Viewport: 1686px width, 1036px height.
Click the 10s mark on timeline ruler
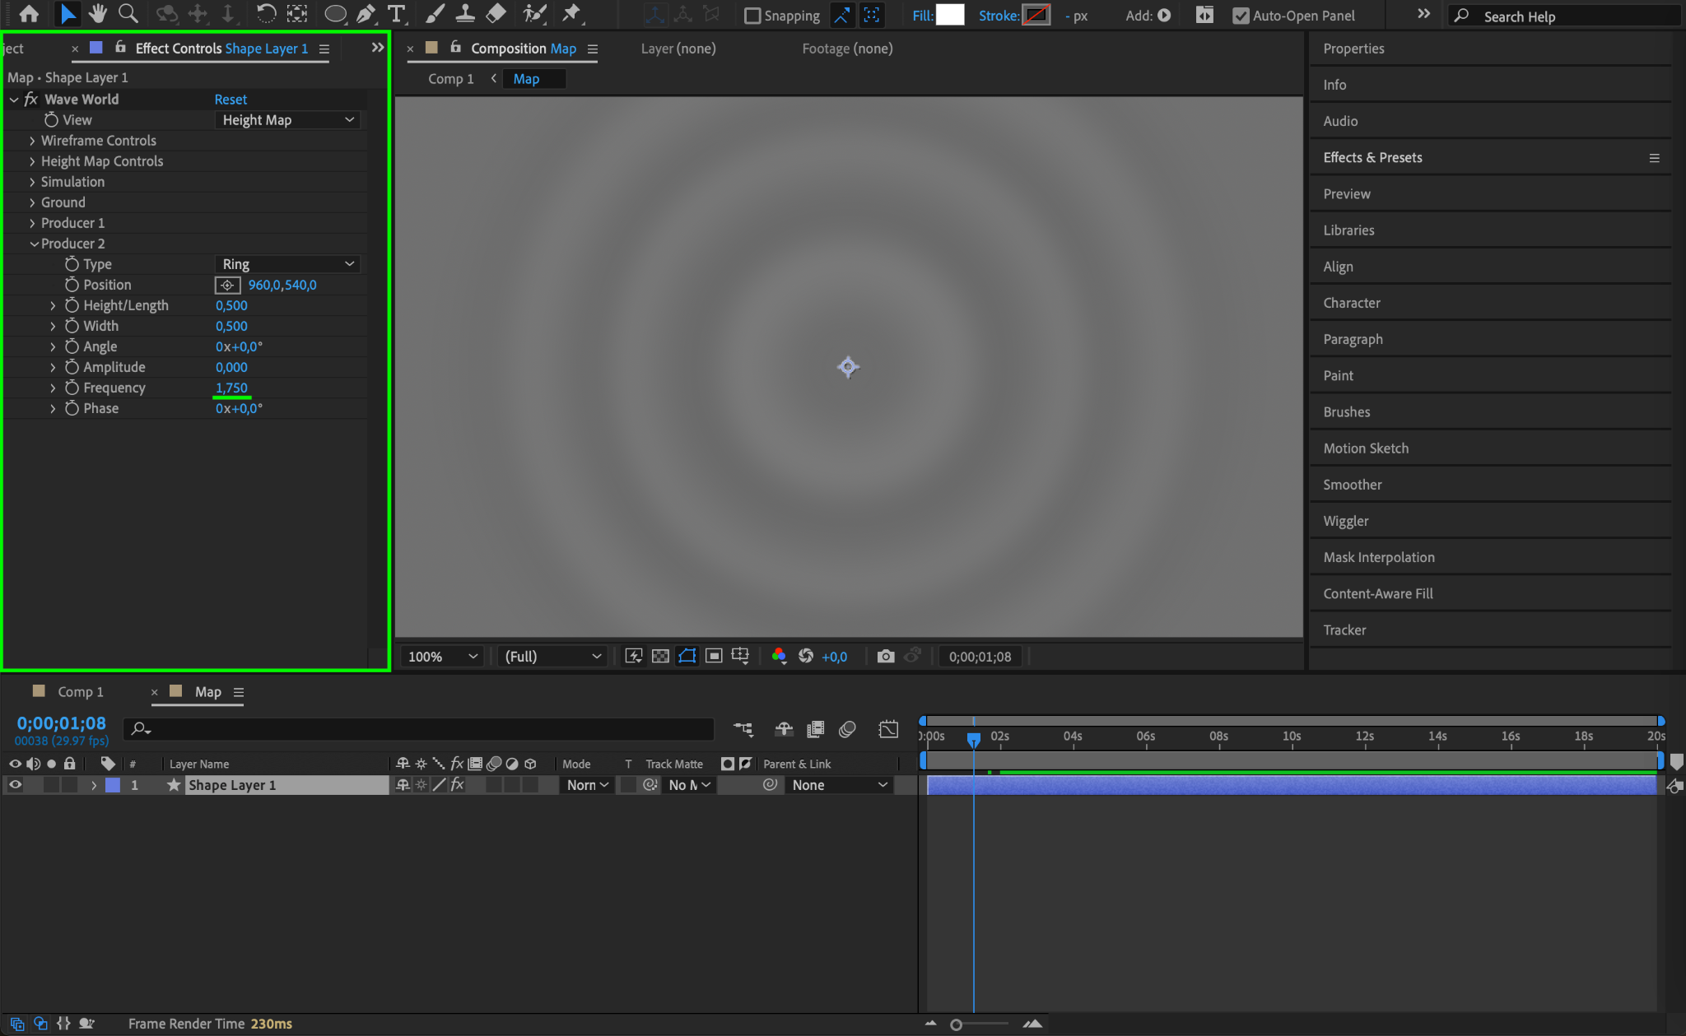coord(1292,736)
